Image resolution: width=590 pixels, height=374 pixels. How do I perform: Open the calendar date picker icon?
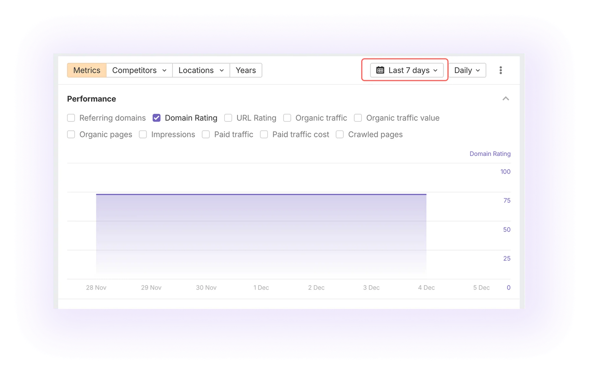pyautogui.click(x=381, y=70)
